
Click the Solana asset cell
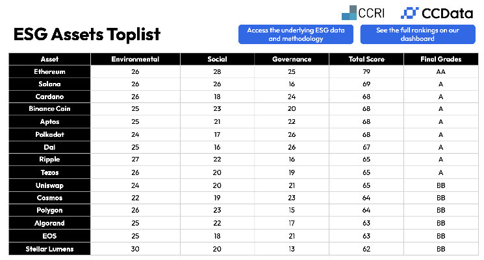point(49,84)
